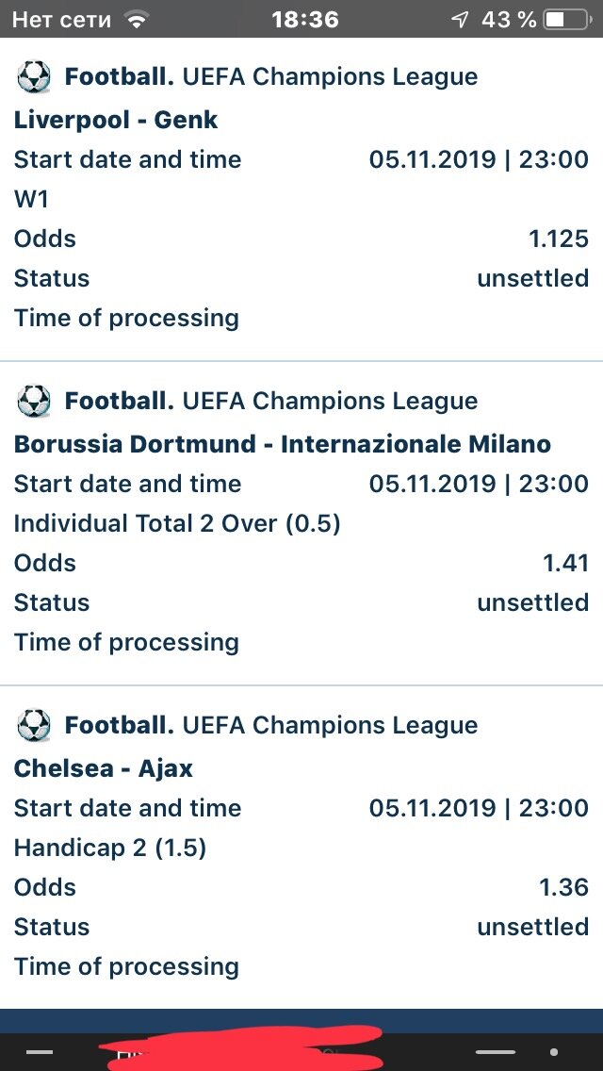Select the 1.41 odds value

564,564
